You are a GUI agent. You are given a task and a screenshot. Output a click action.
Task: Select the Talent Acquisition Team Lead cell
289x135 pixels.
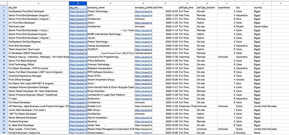point(38,49)
